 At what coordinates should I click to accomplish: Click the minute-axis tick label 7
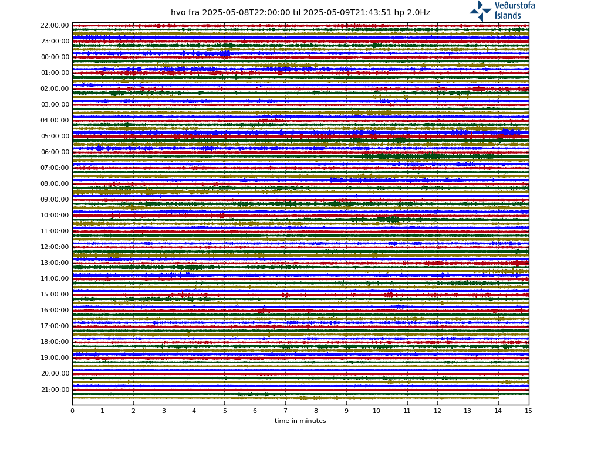[x=285, y=411]
